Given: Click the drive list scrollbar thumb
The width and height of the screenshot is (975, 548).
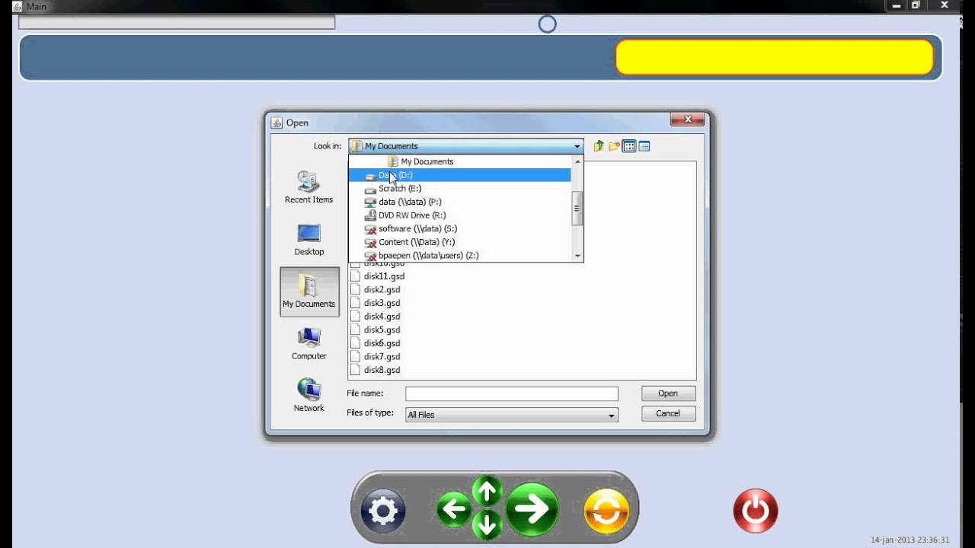Looking at the screenshot, I should click(577, 208).
